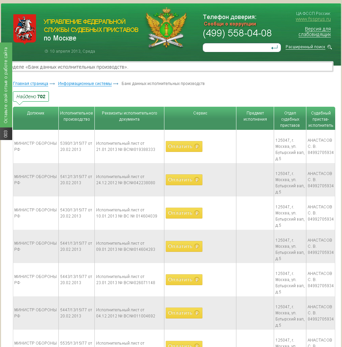Image resolution: width=342 pixels, height=347 pixels.
Task: Go to Главная страница breadcrumb
Action: pos(31,84)
